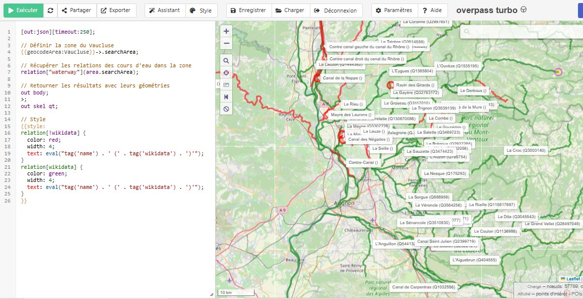This screenshot has width=583, height=299.
Task: Run the query with Exécuter
Action: [23, 11]
